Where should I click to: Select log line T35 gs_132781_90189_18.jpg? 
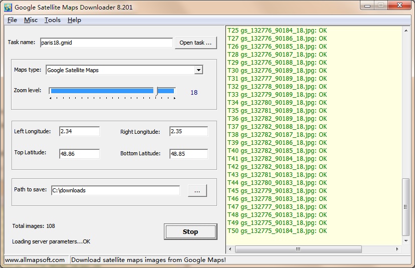pos(277,111)
